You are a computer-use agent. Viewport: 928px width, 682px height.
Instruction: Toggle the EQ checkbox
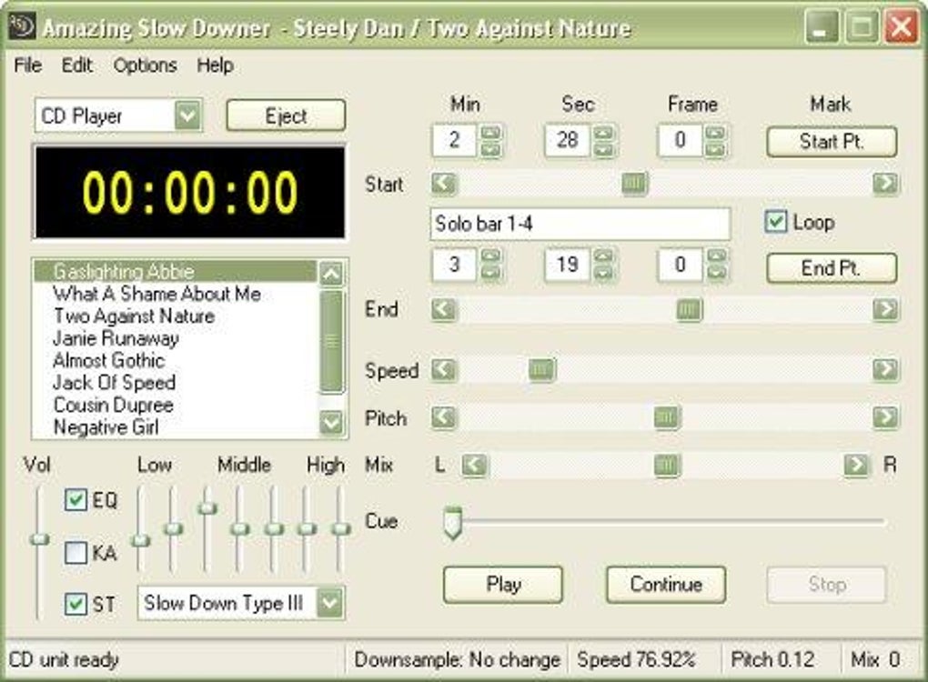click(x=76, y=500)
